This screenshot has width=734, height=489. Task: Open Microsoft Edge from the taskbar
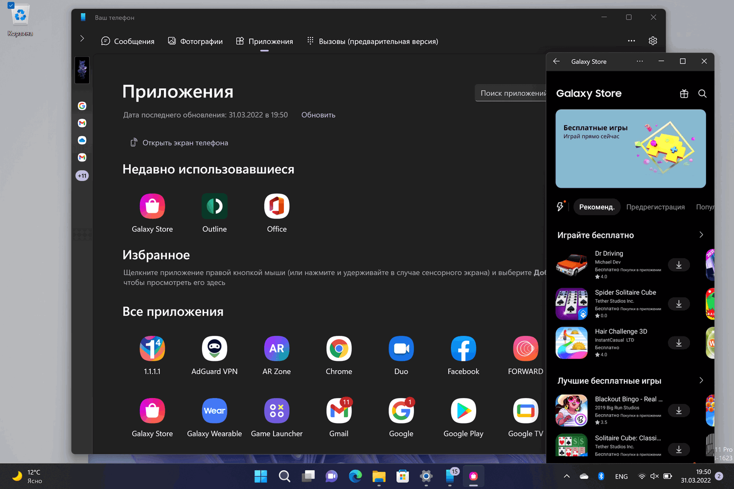point(355,476)
